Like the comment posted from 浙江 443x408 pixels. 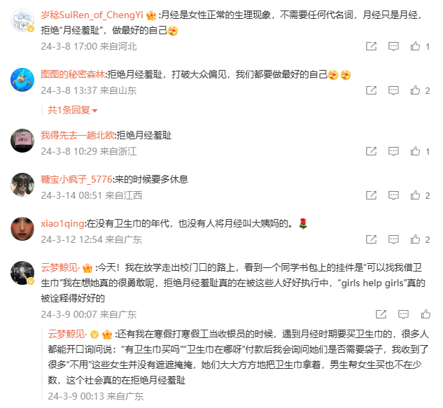tap(415, 151)
